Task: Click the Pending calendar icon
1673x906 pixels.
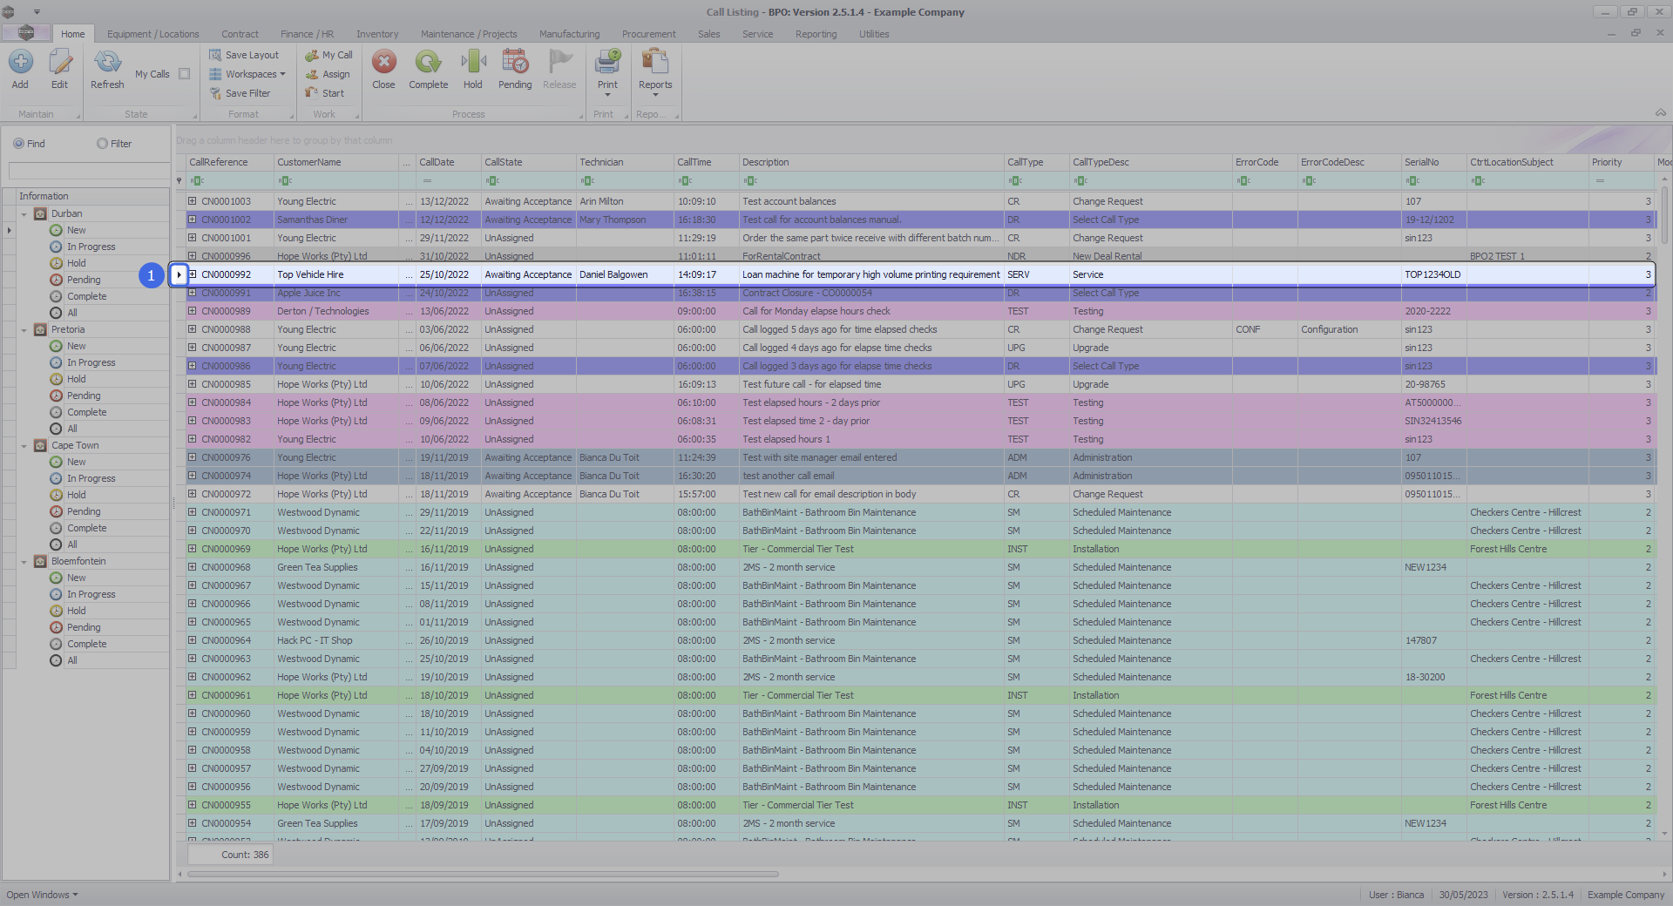Action: pos(515,62)
